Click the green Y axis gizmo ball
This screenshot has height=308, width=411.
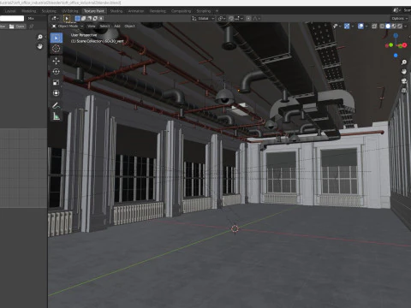[391, 44]
